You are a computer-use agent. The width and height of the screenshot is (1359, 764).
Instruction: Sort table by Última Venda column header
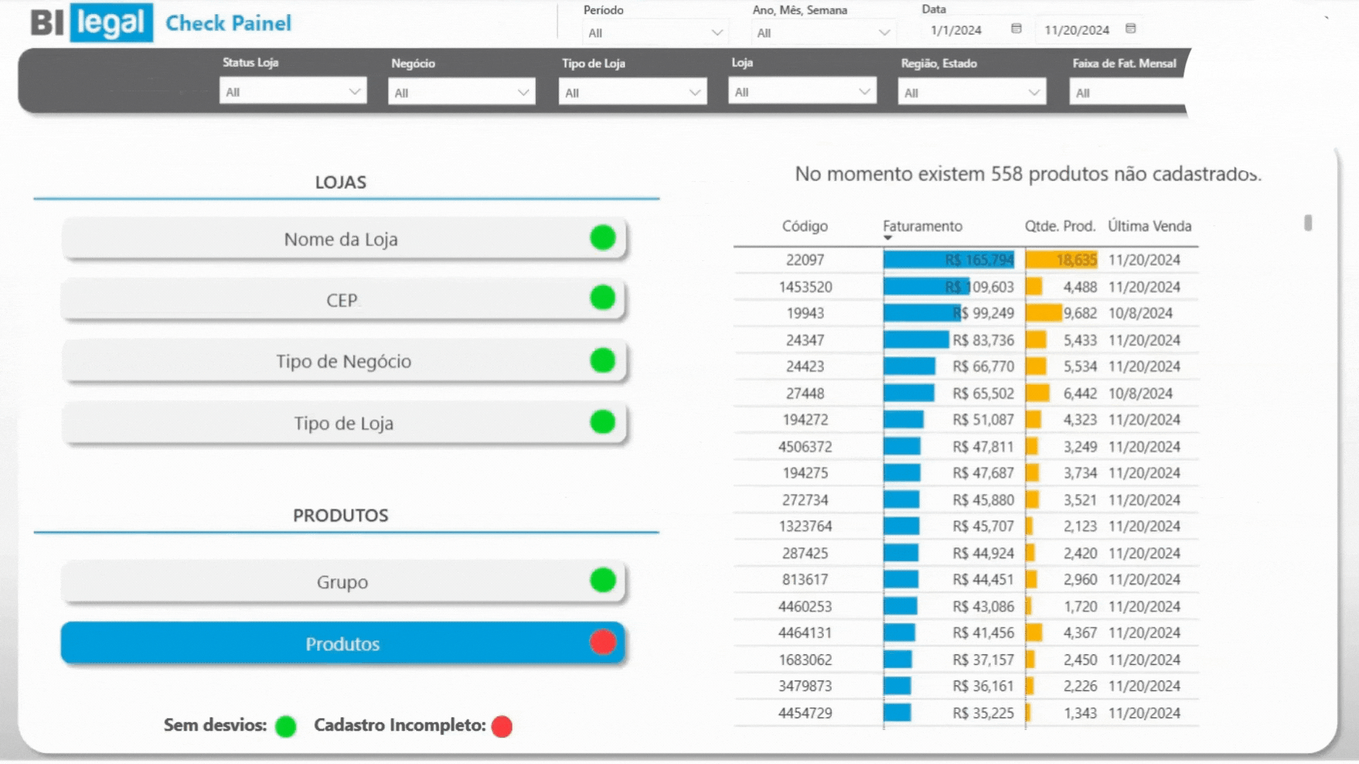[x=1149, y=226]
